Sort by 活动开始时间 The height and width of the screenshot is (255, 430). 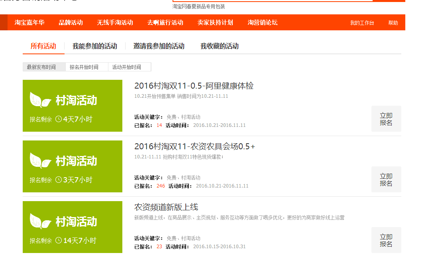point(130,67)
